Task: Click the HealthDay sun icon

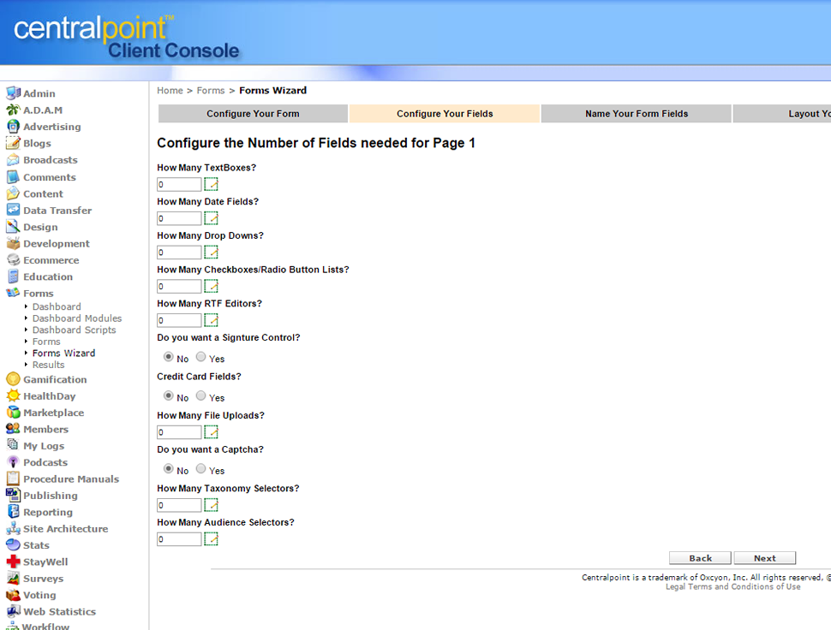Action: 13,396
